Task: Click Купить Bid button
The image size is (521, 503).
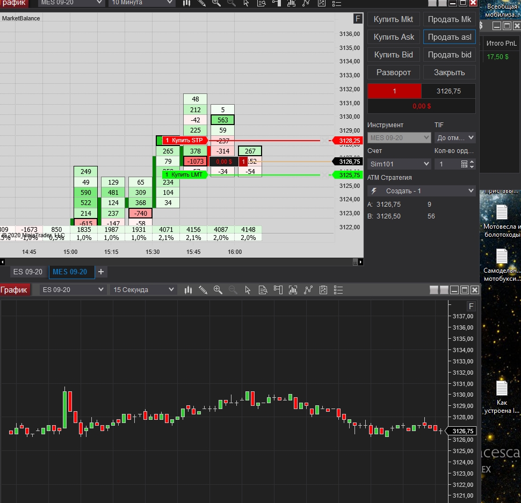Action: (x=393, y=55)
